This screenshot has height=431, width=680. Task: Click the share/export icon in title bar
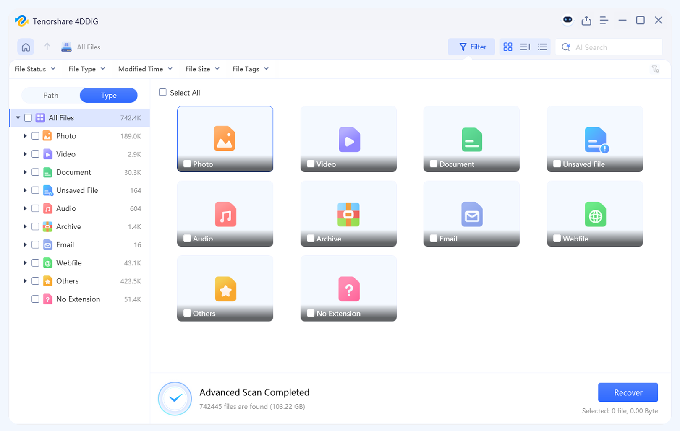click(586, 21)
